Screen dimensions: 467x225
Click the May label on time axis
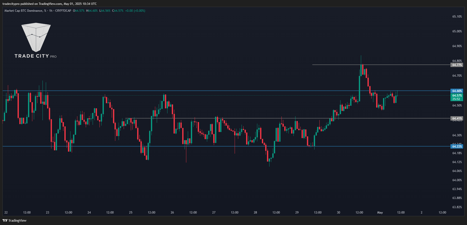(380, 213)
